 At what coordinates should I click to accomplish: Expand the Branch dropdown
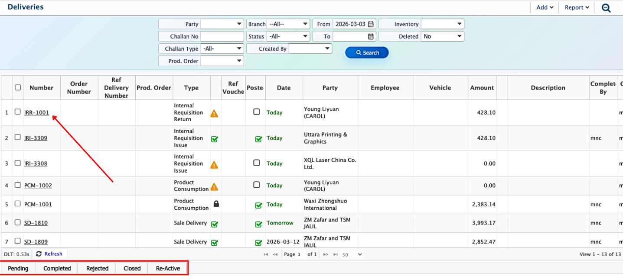[x=288, y=24]
